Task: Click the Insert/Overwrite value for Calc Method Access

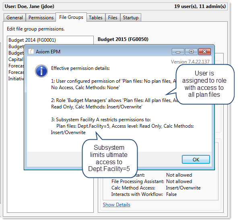Action: tap(183, 188)
